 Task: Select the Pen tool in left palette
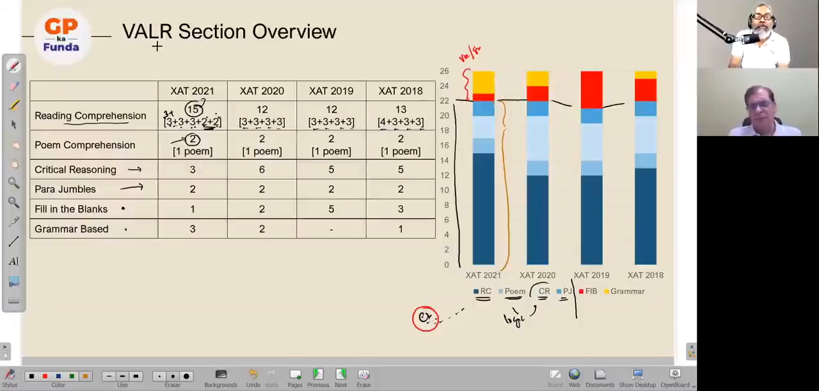(x=13, y=66)
